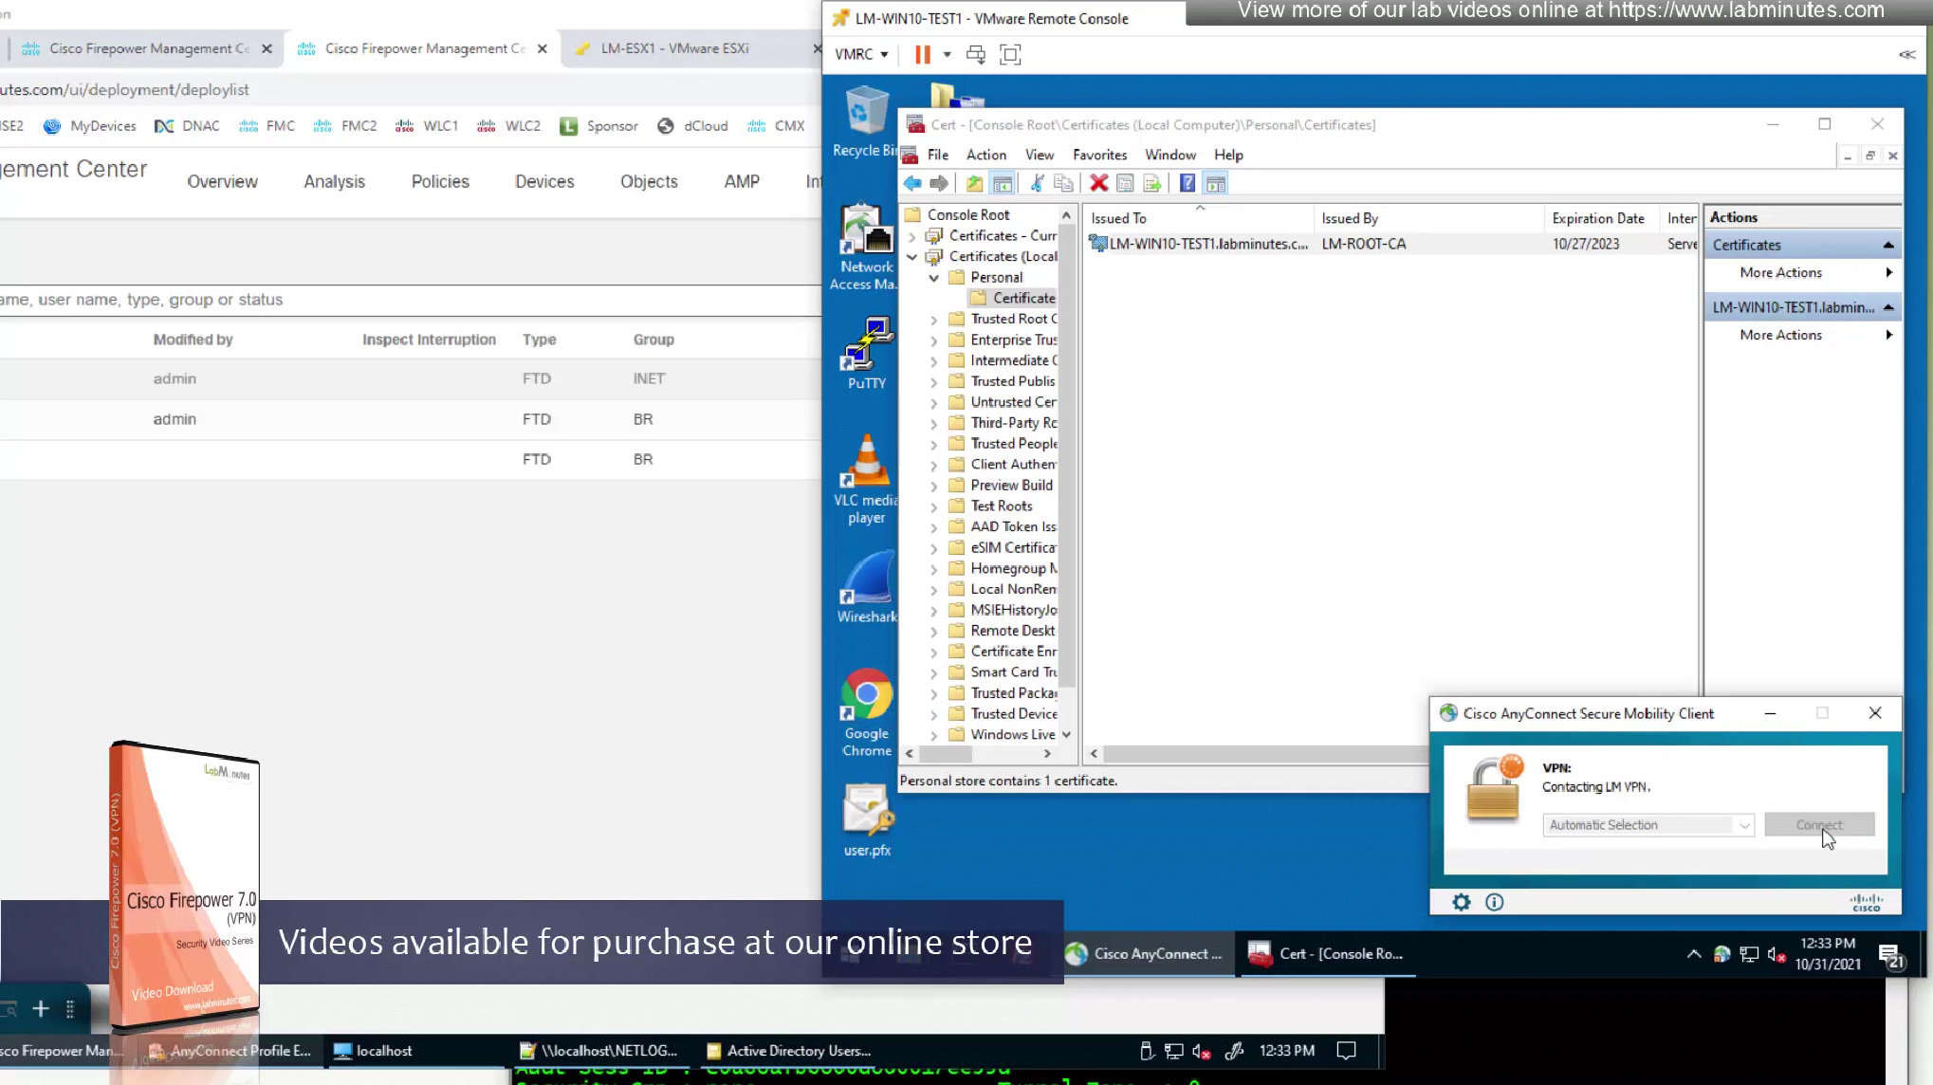Click the Export List toolbar icon
This screenshot has height=1085, width=1933.
[1152, 183]
